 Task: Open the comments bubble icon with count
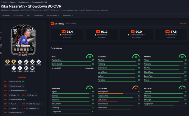click(1, 46)
